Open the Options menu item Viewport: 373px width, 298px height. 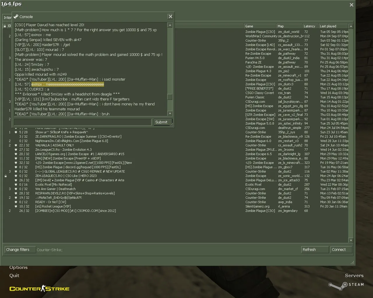[18, 267]
